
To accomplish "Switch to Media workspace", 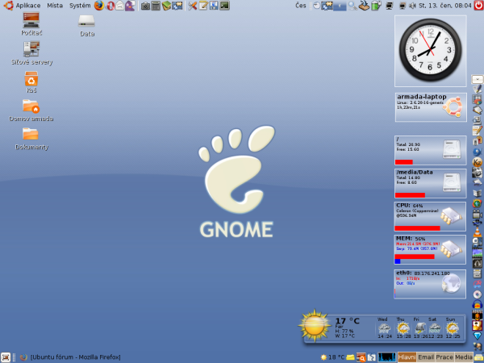I will pyautogui.click(x=463, y=357).
